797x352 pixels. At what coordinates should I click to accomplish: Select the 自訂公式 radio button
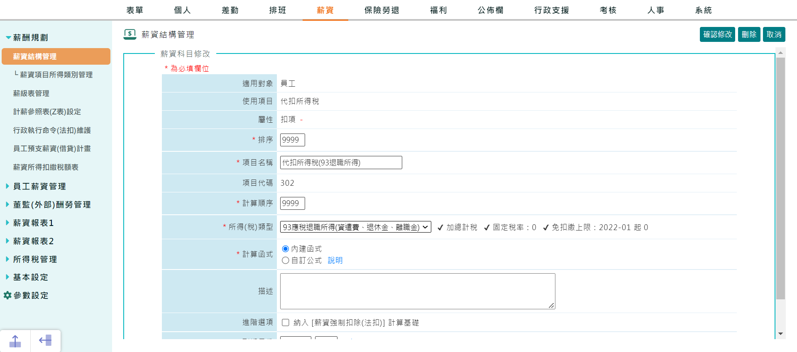(285, 260)
